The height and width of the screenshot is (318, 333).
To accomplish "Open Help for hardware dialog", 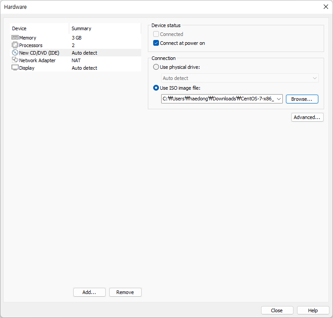I will 313,310.
